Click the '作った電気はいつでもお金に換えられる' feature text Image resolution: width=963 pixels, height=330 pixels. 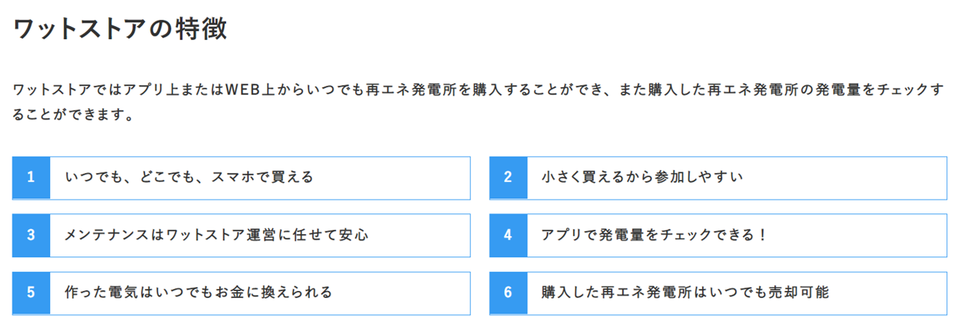pyautogui.click(x=199, y=293)
